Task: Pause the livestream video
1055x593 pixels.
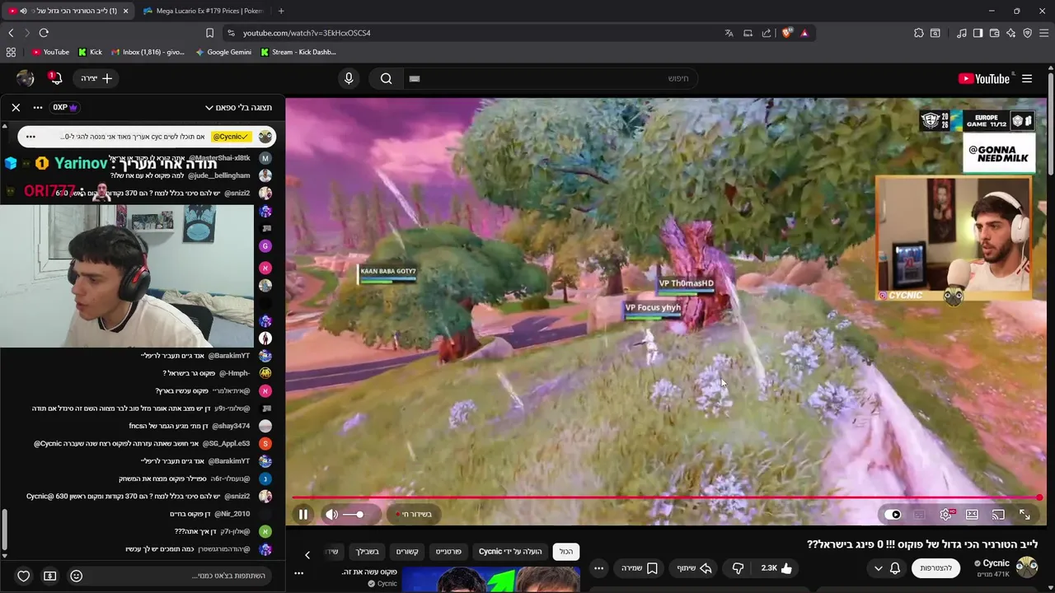Action: pos(302,515)
